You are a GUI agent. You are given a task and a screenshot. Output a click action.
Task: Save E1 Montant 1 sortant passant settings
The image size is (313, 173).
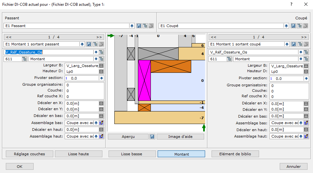(x=89, y=44)
